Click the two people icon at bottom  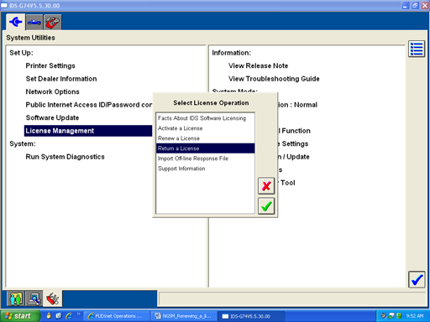click(x=16, y=299)
